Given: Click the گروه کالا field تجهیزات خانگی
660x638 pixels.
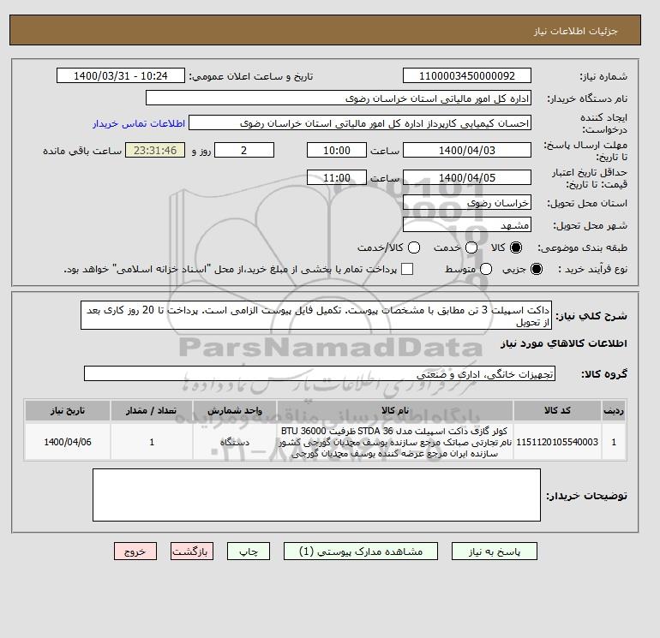Looking at the screenshot, I should (x=320, y=373).
